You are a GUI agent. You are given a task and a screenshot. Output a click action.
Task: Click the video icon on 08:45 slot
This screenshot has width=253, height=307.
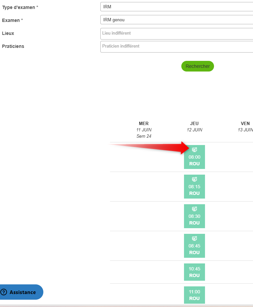coord(194,238)
